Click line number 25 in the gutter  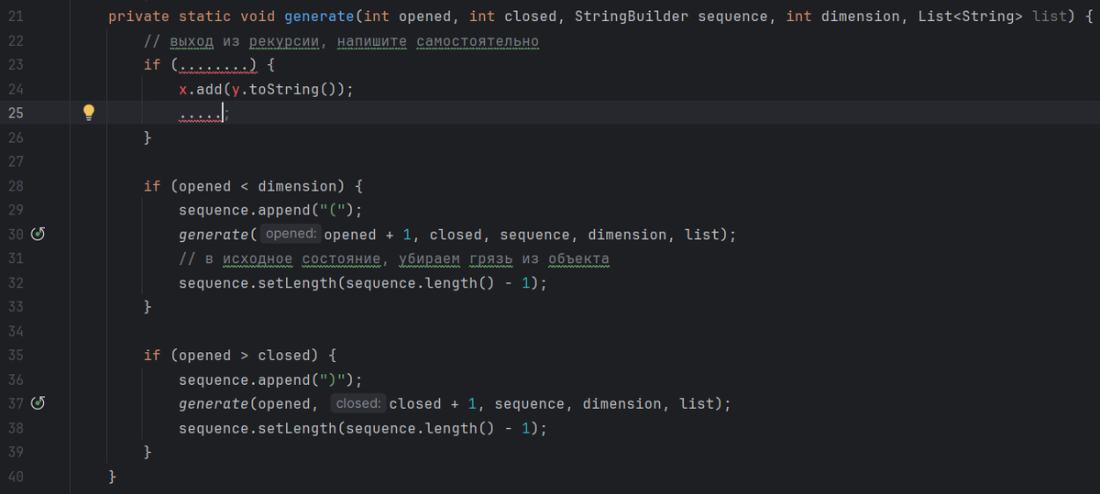pos(16,113)
